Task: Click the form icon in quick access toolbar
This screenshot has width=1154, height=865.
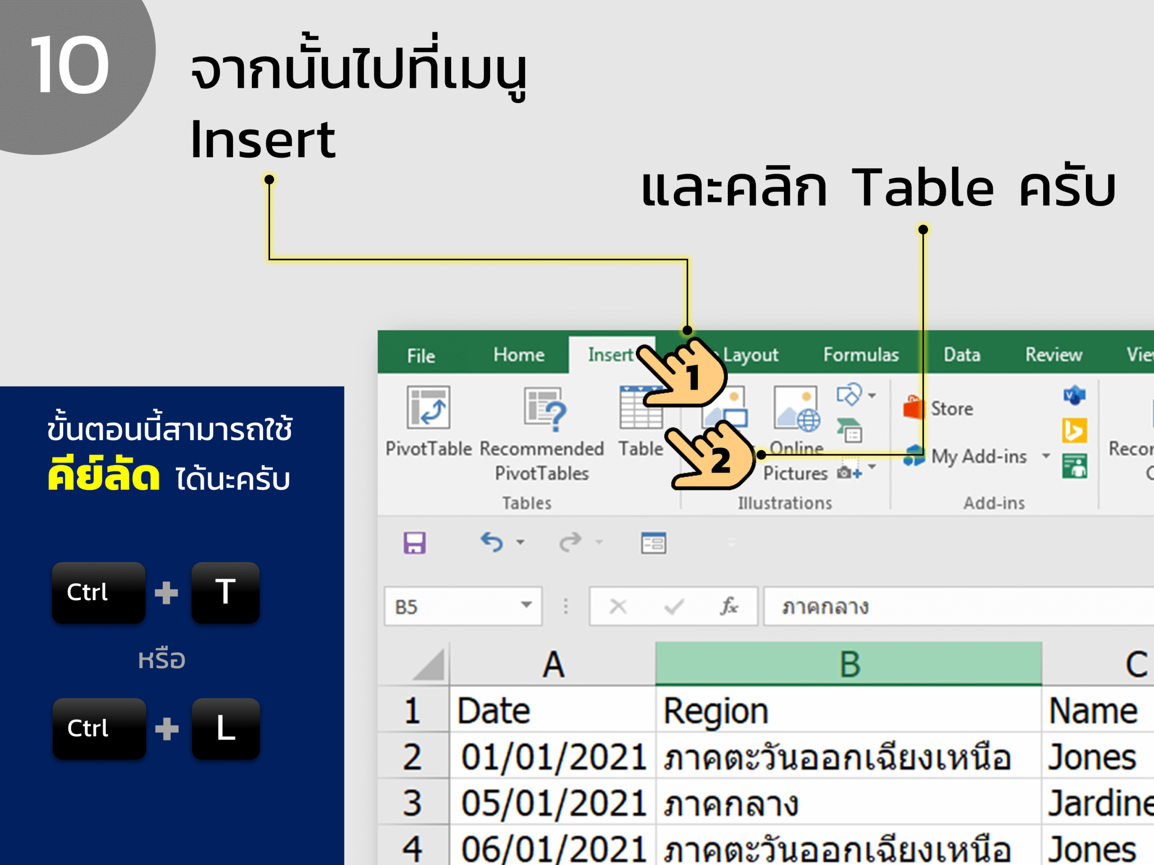Action: tap(653, 543)
